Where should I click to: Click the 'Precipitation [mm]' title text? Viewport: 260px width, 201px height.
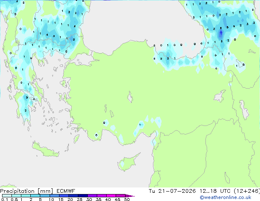click(x=27, y=191)
